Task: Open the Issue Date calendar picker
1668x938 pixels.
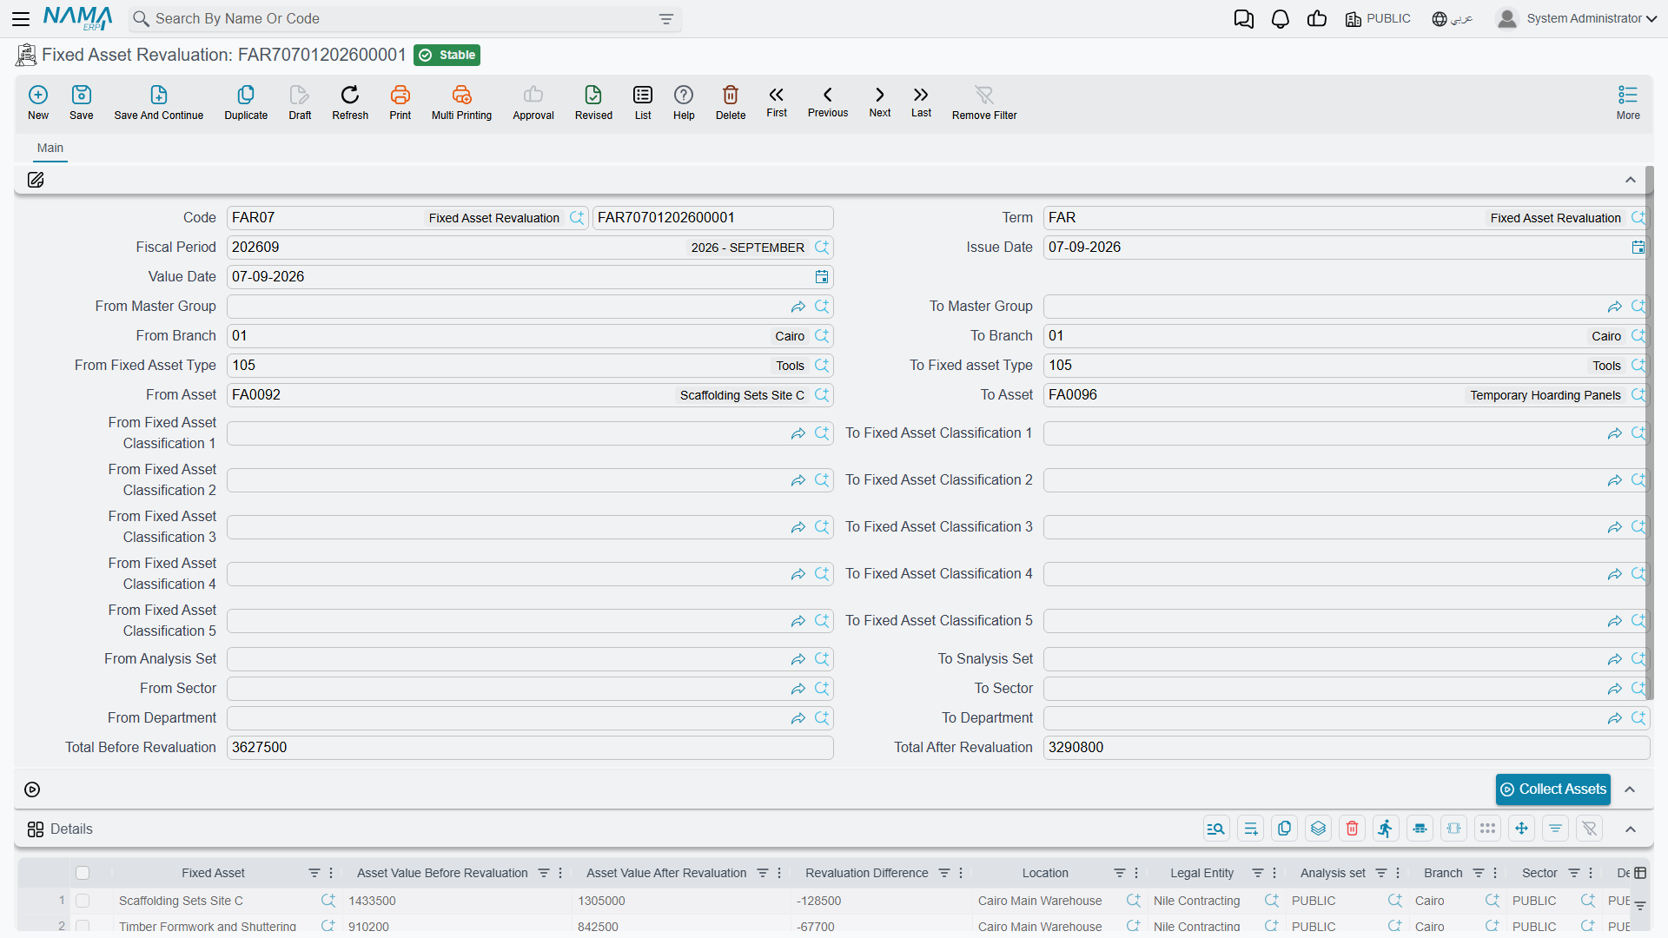Action: (x=1638, y=248)
